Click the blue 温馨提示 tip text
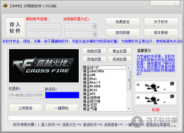Image resolution: width=184 pixels, height=133 pixels. 155,65
